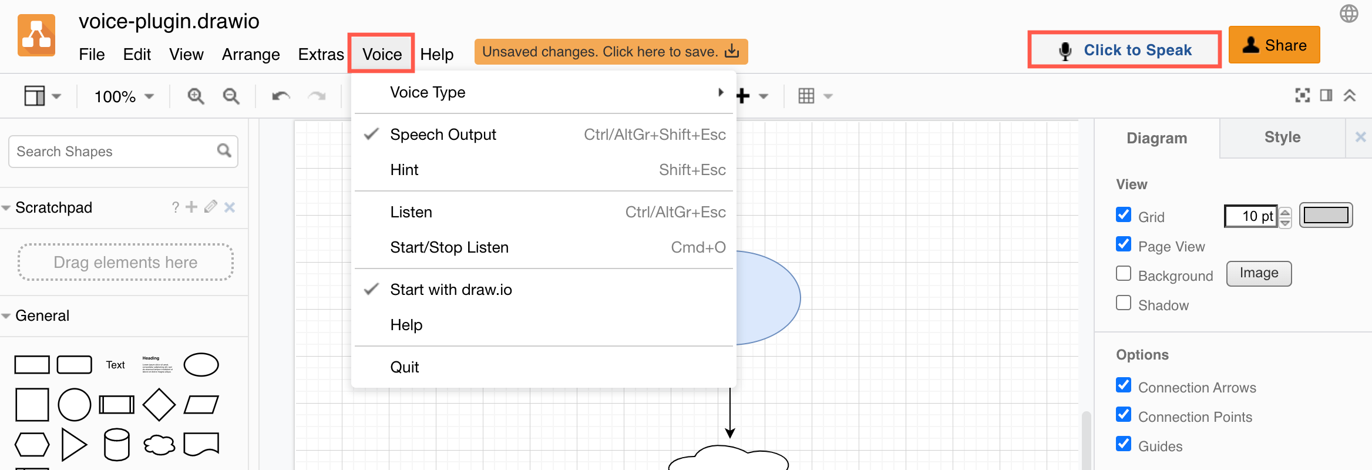This screenshot has width=1372, height=470.
Task: Open the table dropdown arrow
Action: click(x=828, y=96)
